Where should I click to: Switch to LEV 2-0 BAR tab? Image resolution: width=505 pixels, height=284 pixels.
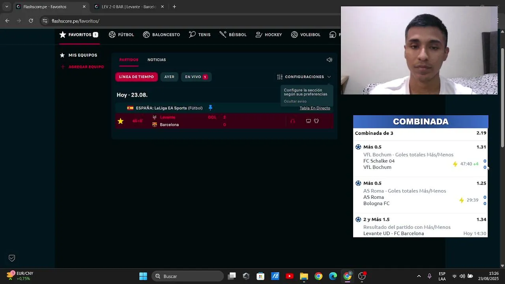pos(129,7)
